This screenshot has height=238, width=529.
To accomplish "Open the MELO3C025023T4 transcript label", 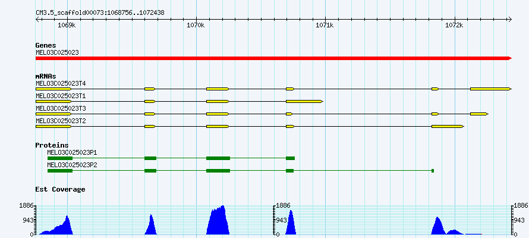I will pyautogui.click(x=61, y=83).
